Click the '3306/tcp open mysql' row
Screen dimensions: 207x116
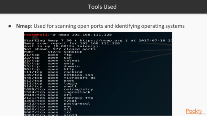50,101
